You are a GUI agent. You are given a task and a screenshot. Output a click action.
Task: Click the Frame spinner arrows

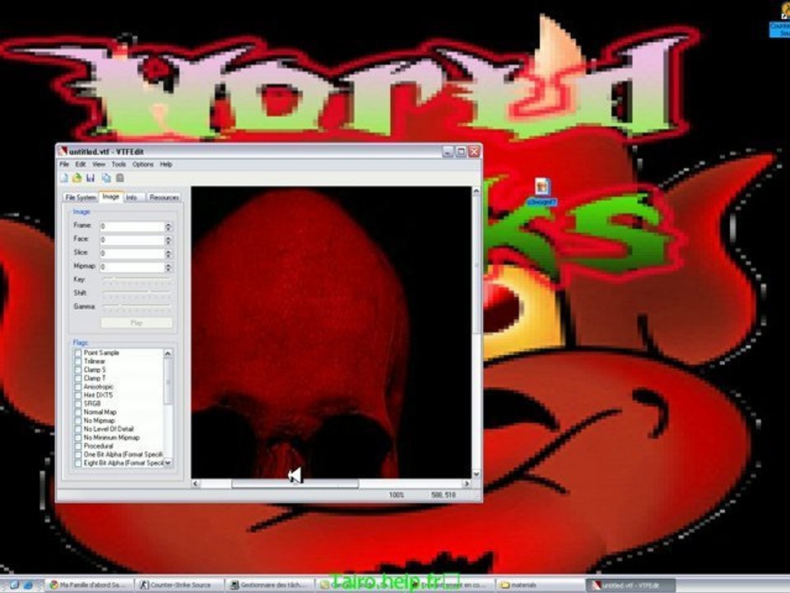(x=169, y=226)
